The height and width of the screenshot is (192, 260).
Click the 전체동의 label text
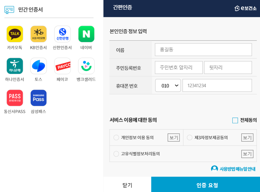[x=248, y=120]
